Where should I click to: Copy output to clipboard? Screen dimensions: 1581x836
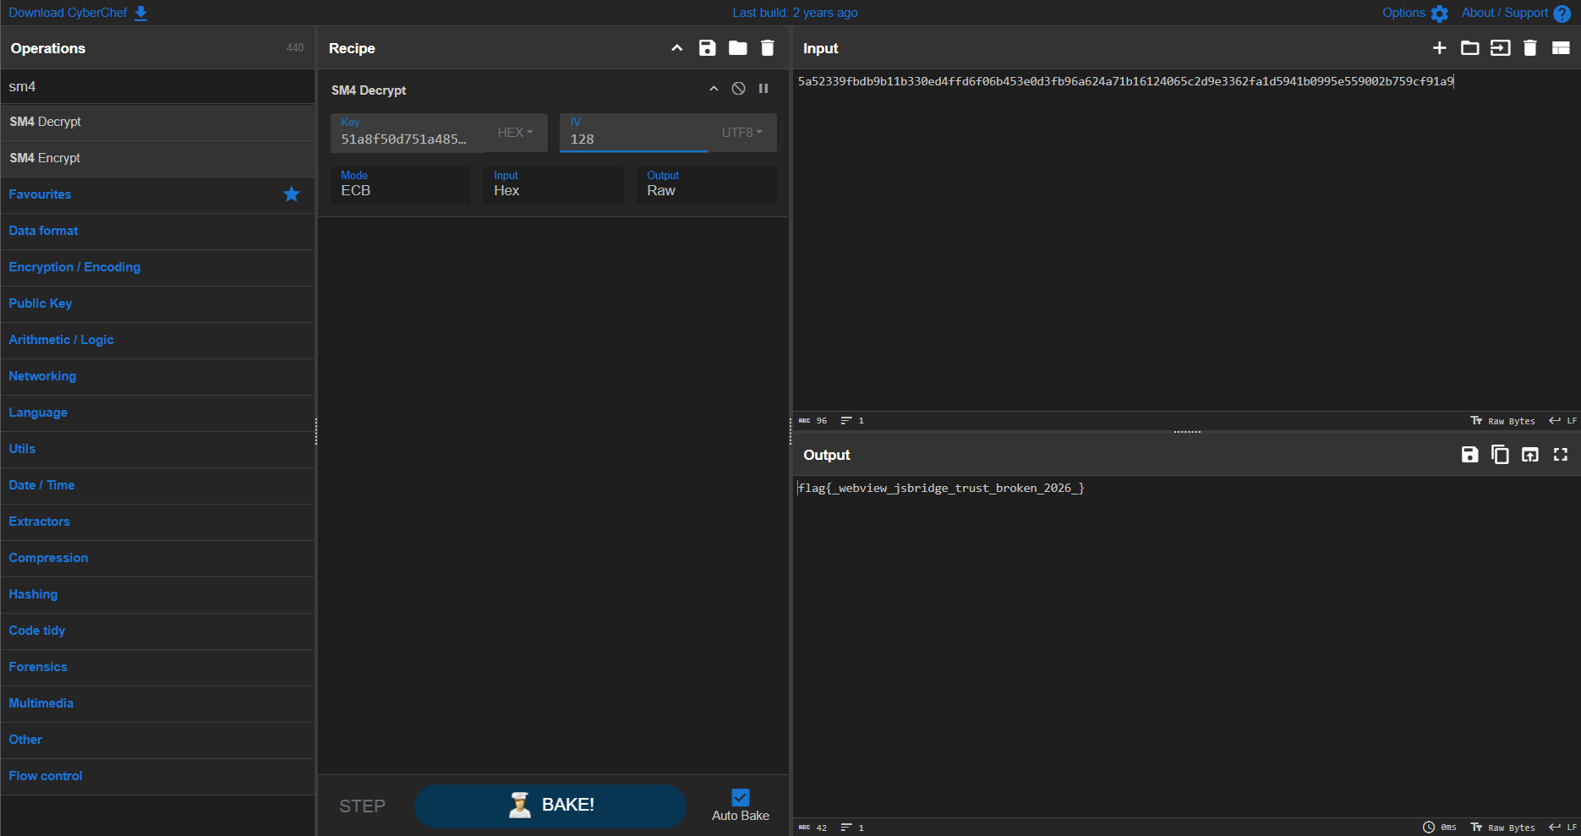pos(1500,455)
